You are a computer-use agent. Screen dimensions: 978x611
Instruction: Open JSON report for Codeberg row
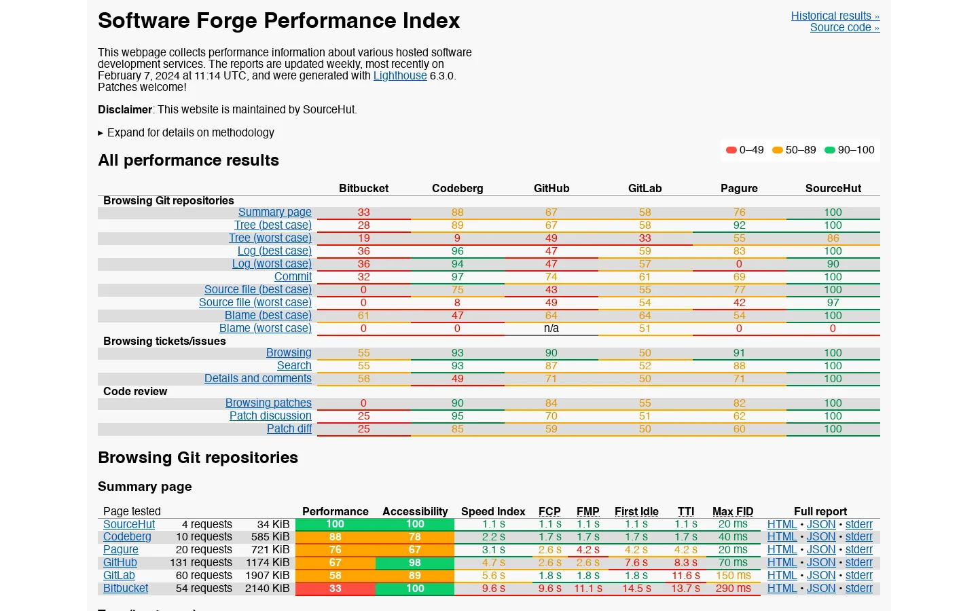tap(821, 536)
